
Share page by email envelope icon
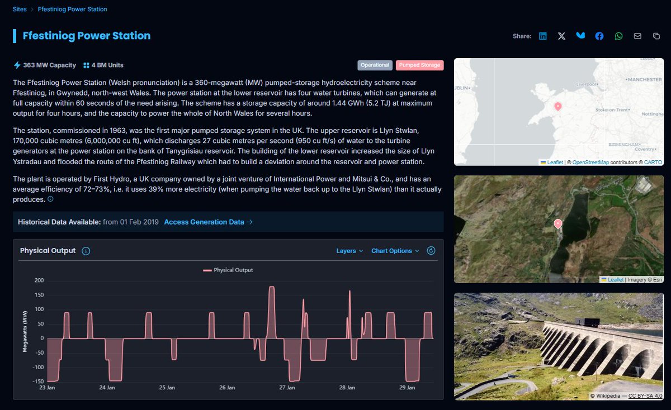pos(637,36)
